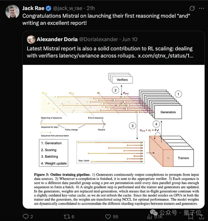Open the Figure 3 pipeline image
This screenshot has height=221, width=208.
[x=114, y=136]
